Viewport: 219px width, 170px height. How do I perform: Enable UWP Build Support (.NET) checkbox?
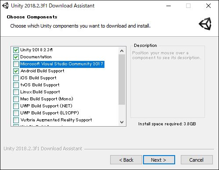(16, 106)
